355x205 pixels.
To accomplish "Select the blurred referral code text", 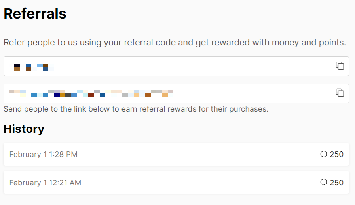I will click(x=32, y=67).
